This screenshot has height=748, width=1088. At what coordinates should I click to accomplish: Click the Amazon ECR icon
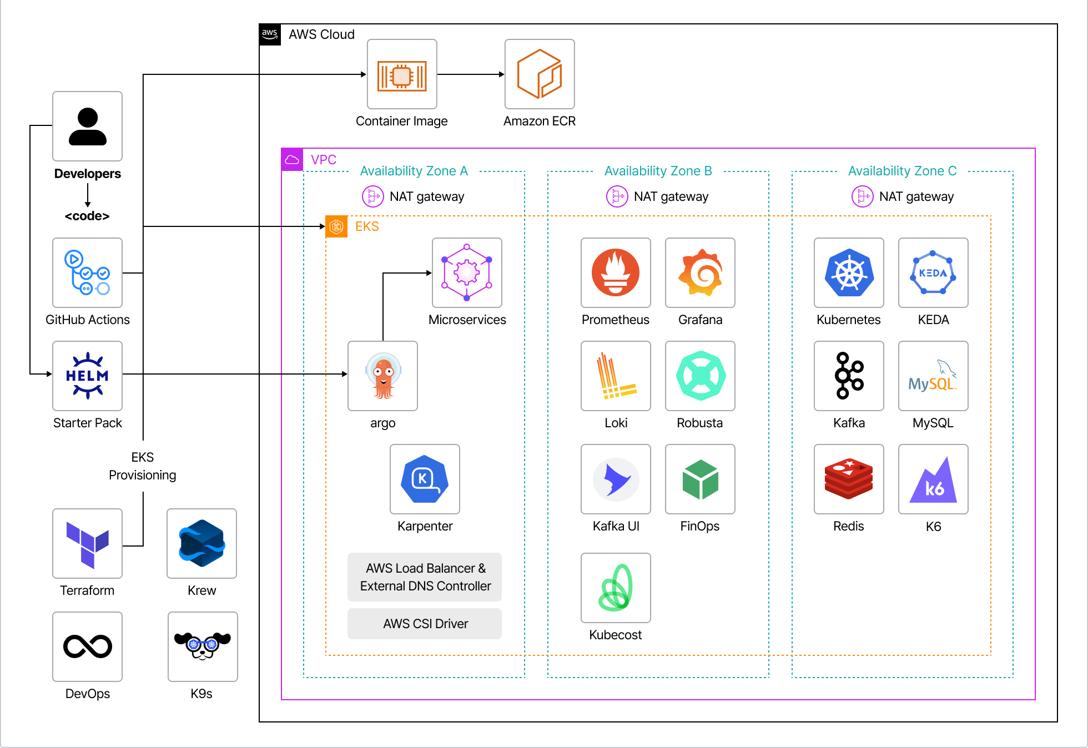[539, 74]
